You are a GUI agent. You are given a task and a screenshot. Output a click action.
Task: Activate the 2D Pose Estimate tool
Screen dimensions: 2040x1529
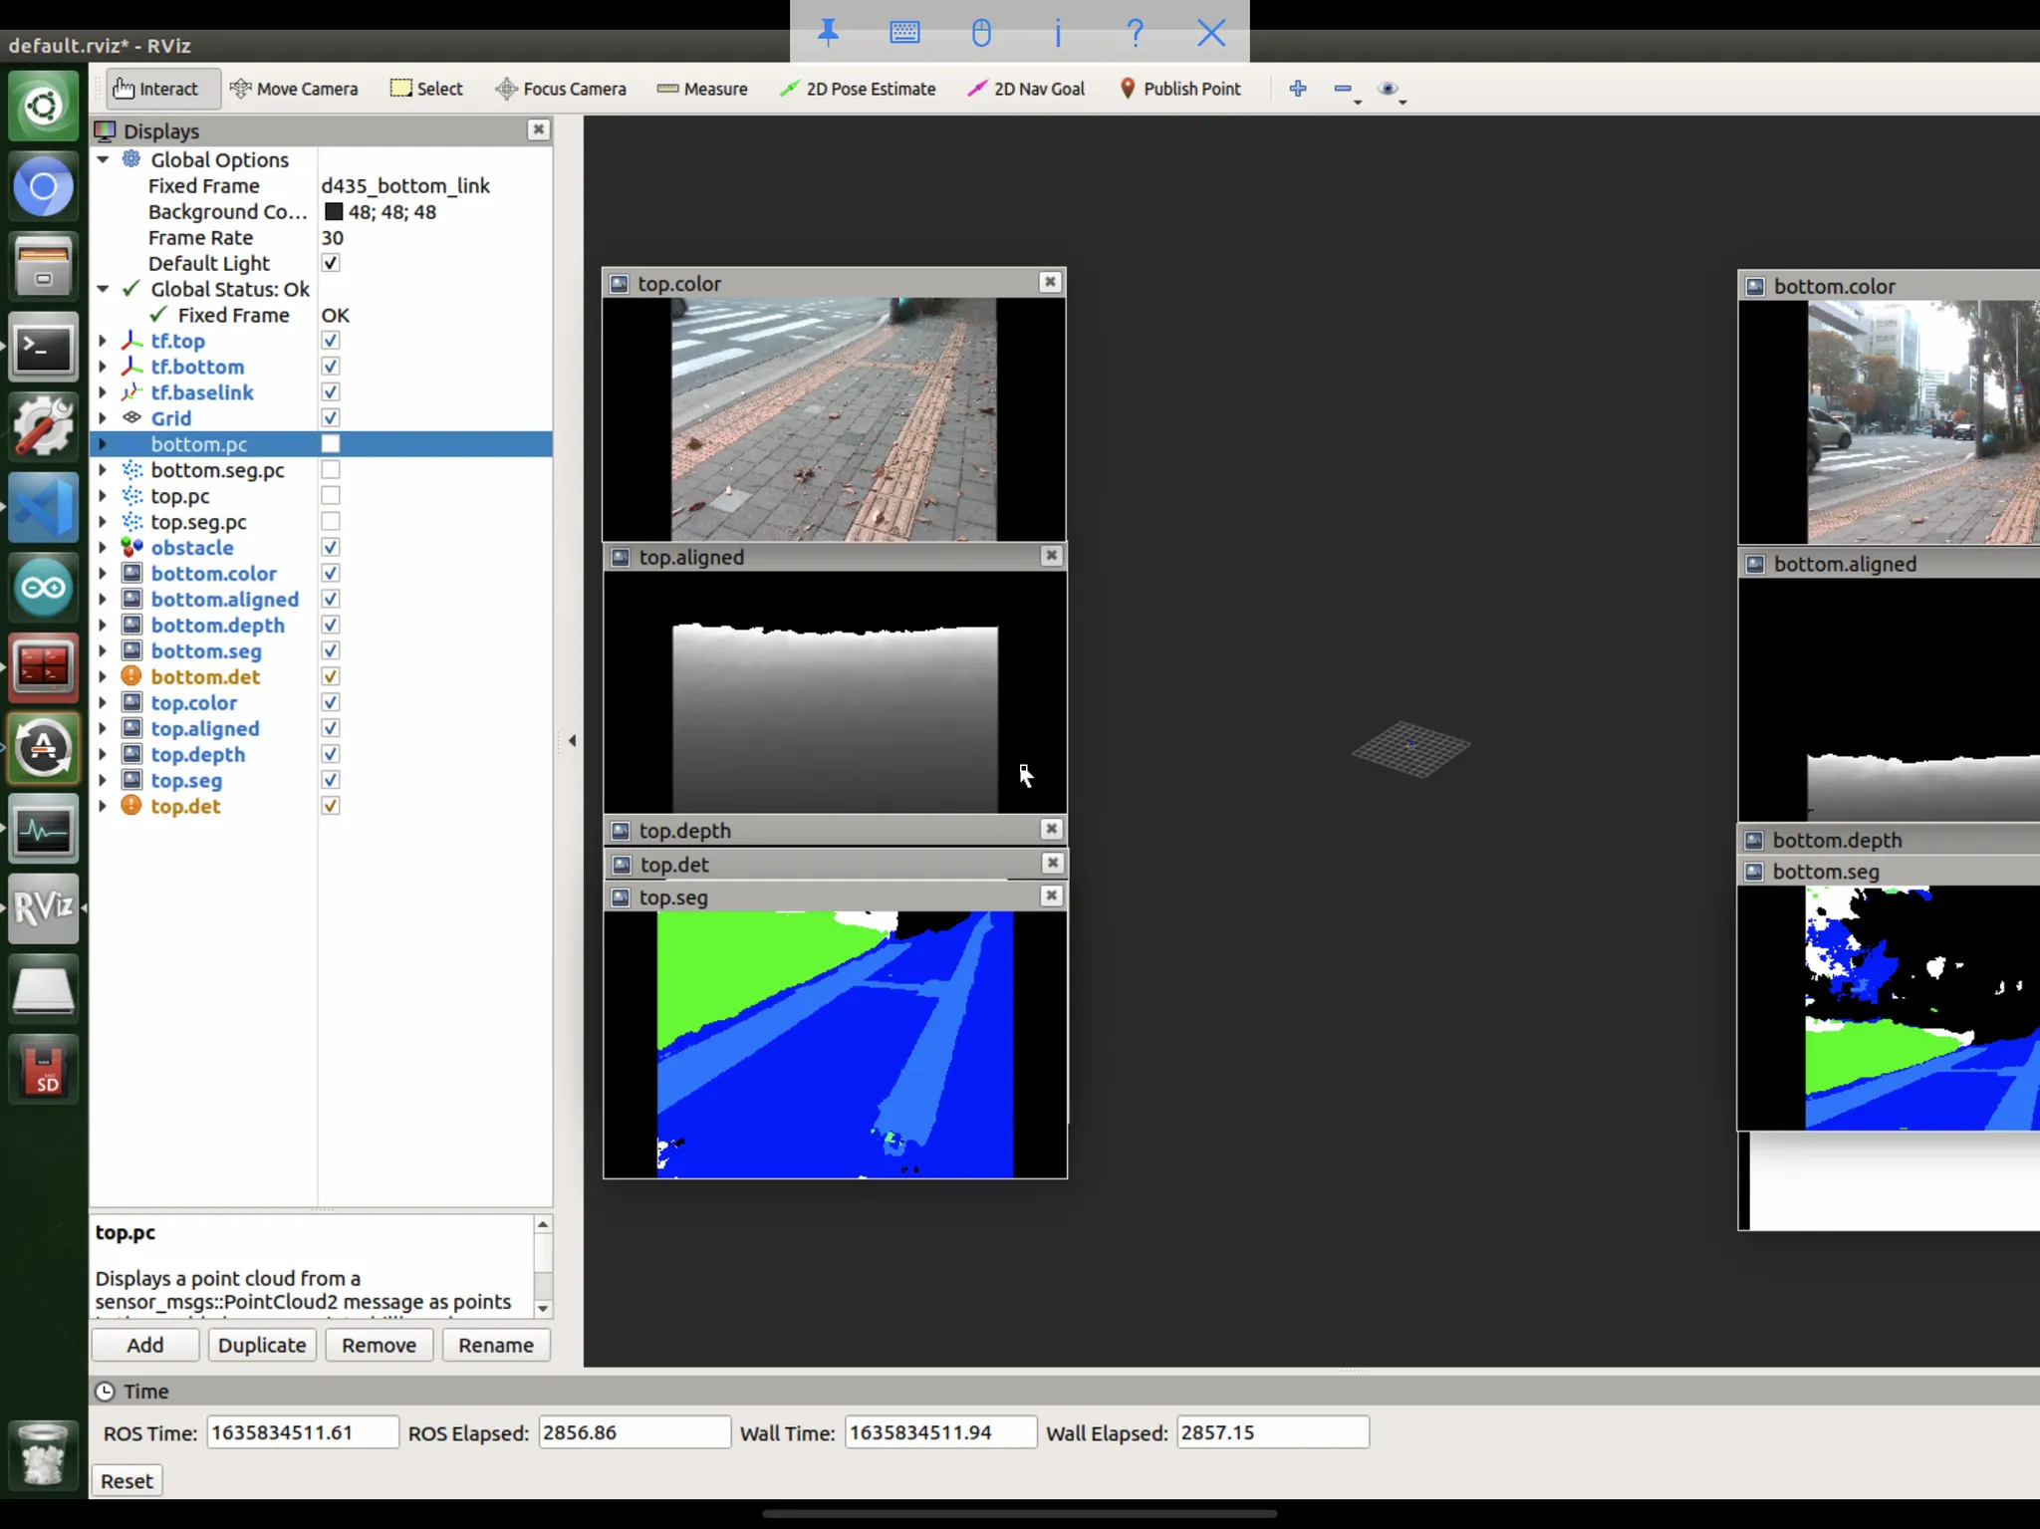(x=858, y=89)
